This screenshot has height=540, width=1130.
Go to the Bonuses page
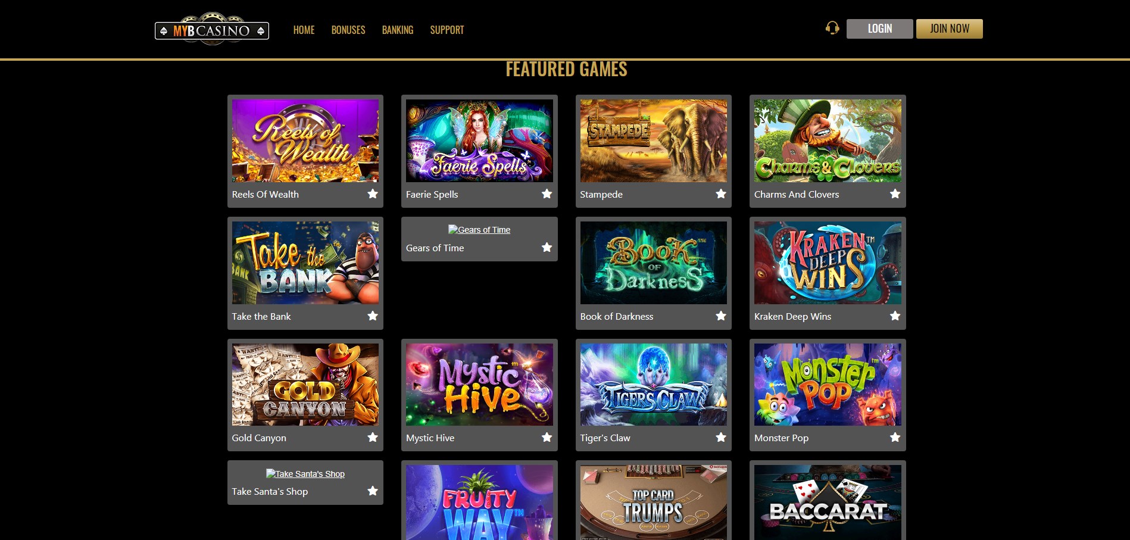click(348, 30)
